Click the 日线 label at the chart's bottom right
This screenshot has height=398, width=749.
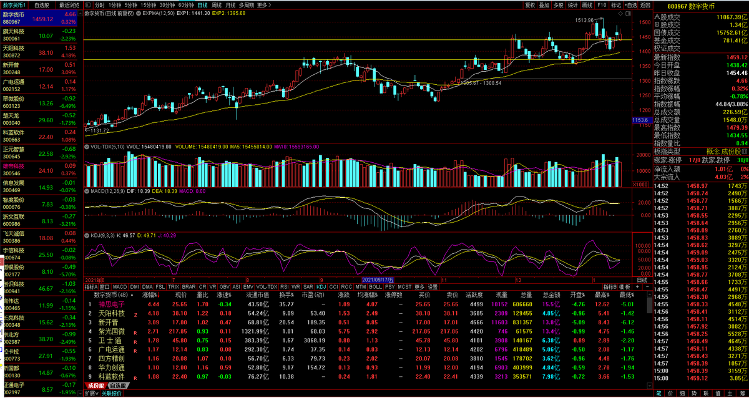click(x=642, y=280)
